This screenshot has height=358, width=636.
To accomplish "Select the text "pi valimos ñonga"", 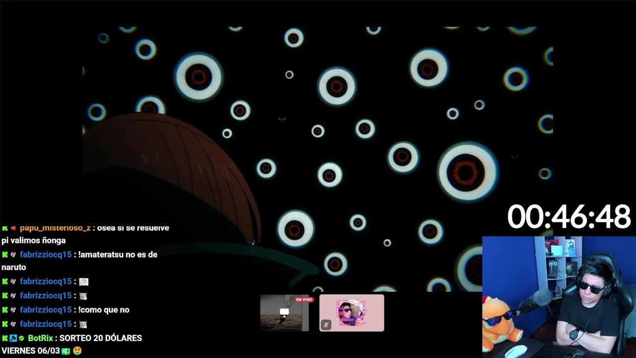I will 33,241.
